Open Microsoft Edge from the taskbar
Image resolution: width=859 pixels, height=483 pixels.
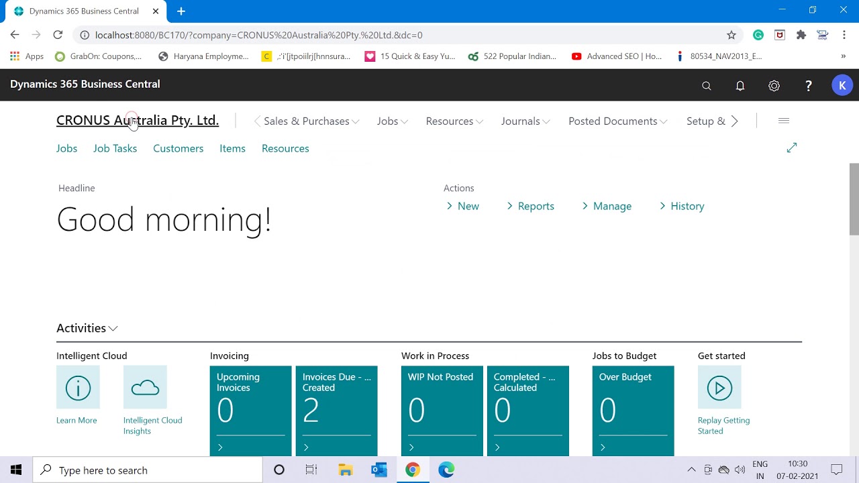446,470
